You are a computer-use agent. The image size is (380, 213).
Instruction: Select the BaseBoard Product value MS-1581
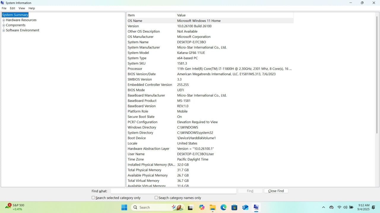(x=184, y=101)
